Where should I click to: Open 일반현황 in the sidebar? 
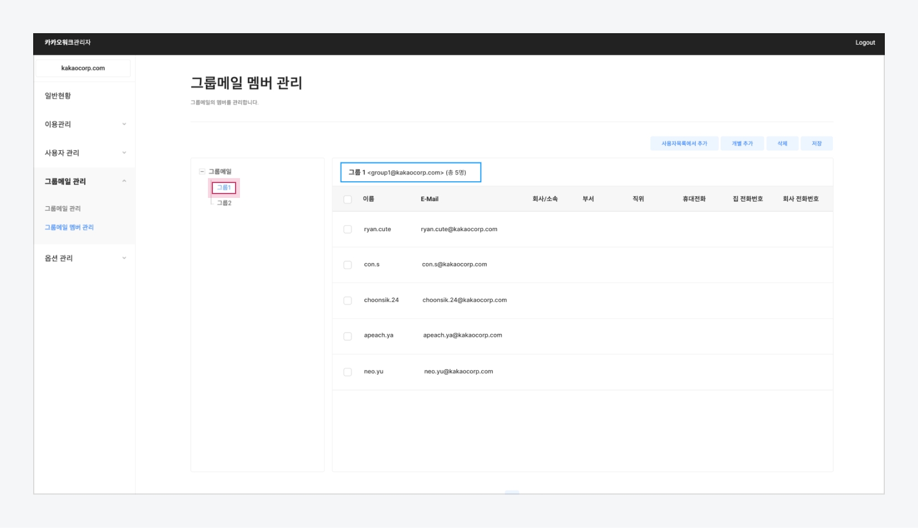tap(58, 96)
